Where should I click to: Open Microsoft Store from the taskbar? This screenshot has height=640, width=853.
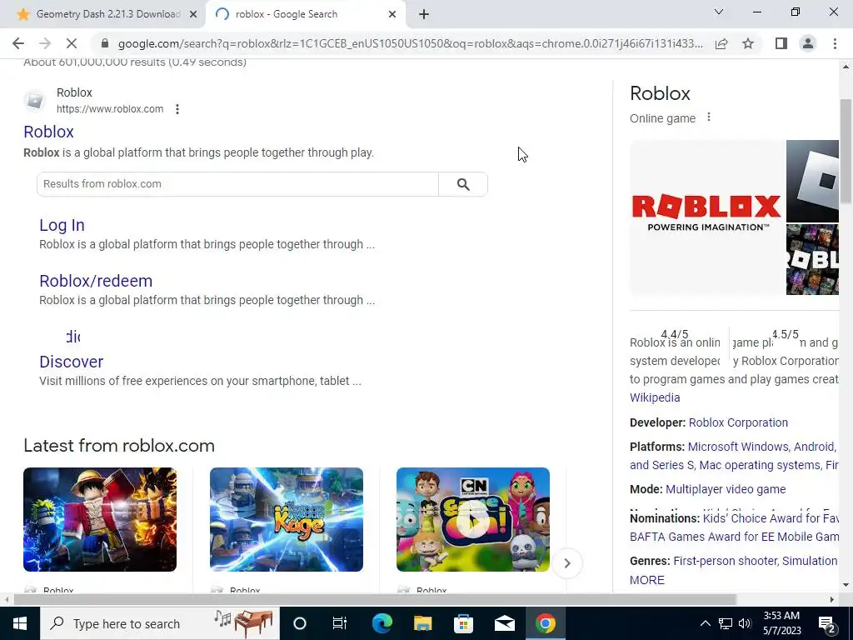click(463, 623)
